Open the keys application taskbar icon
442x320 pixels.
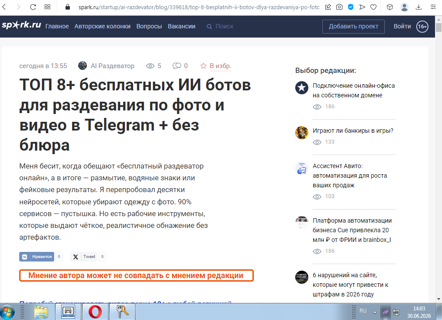[x=122, y=312]
